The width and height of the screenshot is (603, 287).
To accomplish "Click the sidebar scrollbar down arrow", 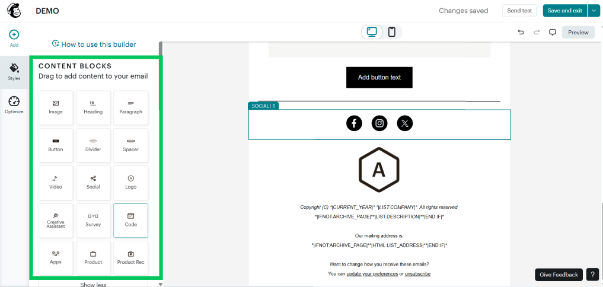I will pyautogui.click(x=161, y=284).
